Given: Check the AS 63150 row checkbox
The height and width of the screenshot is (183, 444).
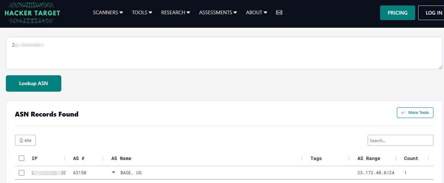Looking at the screenshot, I should coord(22,173).
